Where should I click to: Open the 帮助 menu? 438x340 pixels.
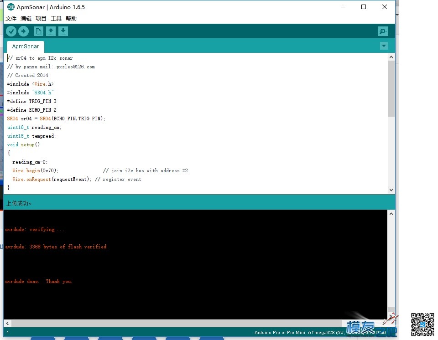(x=71, y=18)
